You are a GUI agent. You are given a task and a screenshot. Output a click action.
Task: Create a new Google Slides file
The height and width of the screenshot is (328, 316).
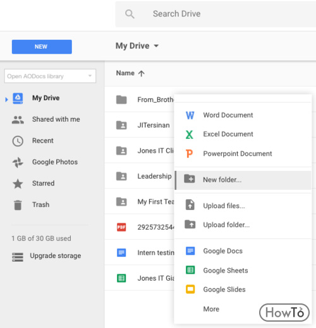(x=243, y=290)
